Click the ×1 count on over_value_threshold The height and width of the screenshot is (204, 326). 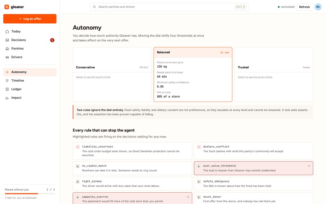(309, 166)
